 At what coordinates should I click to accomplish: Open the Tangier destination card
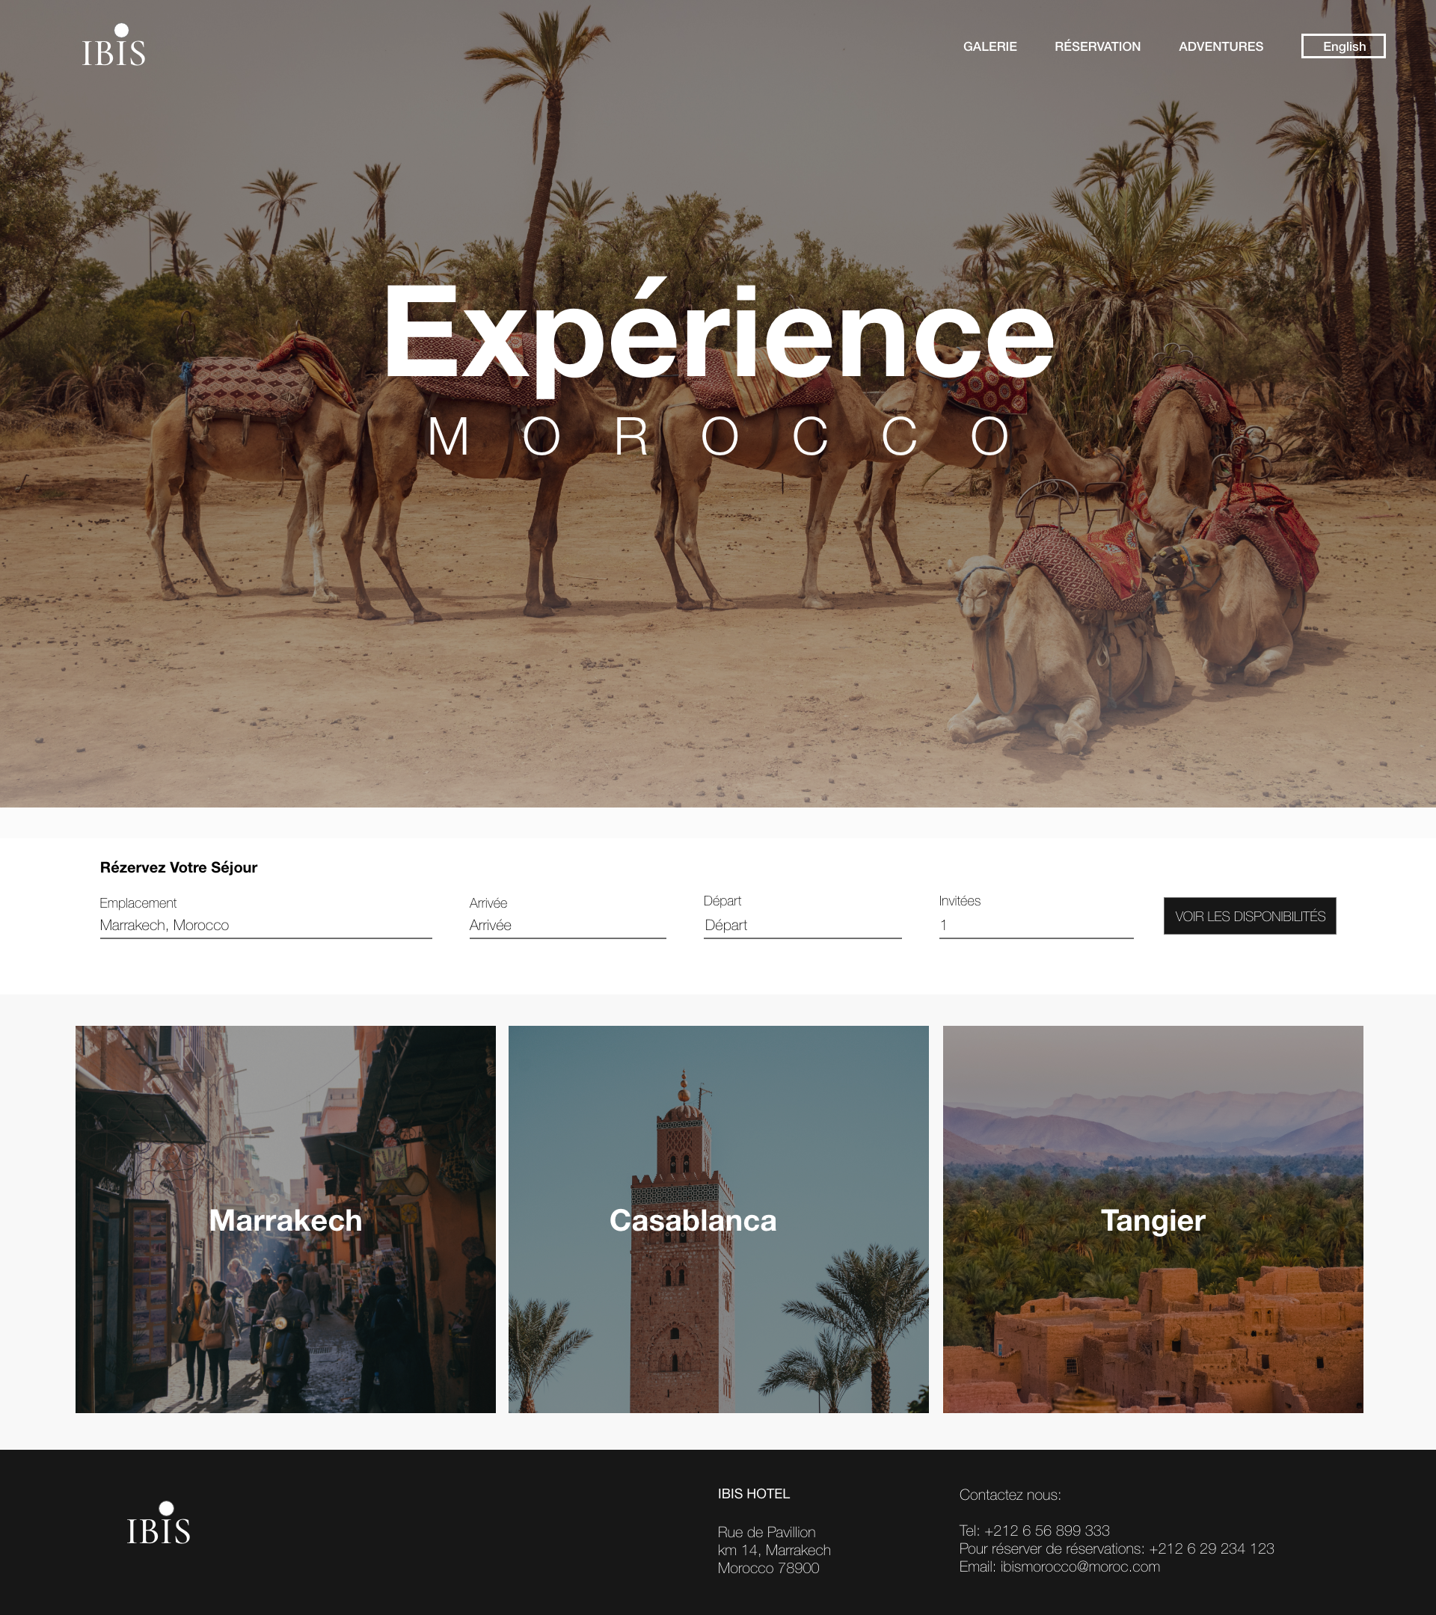(1153, 1219)
